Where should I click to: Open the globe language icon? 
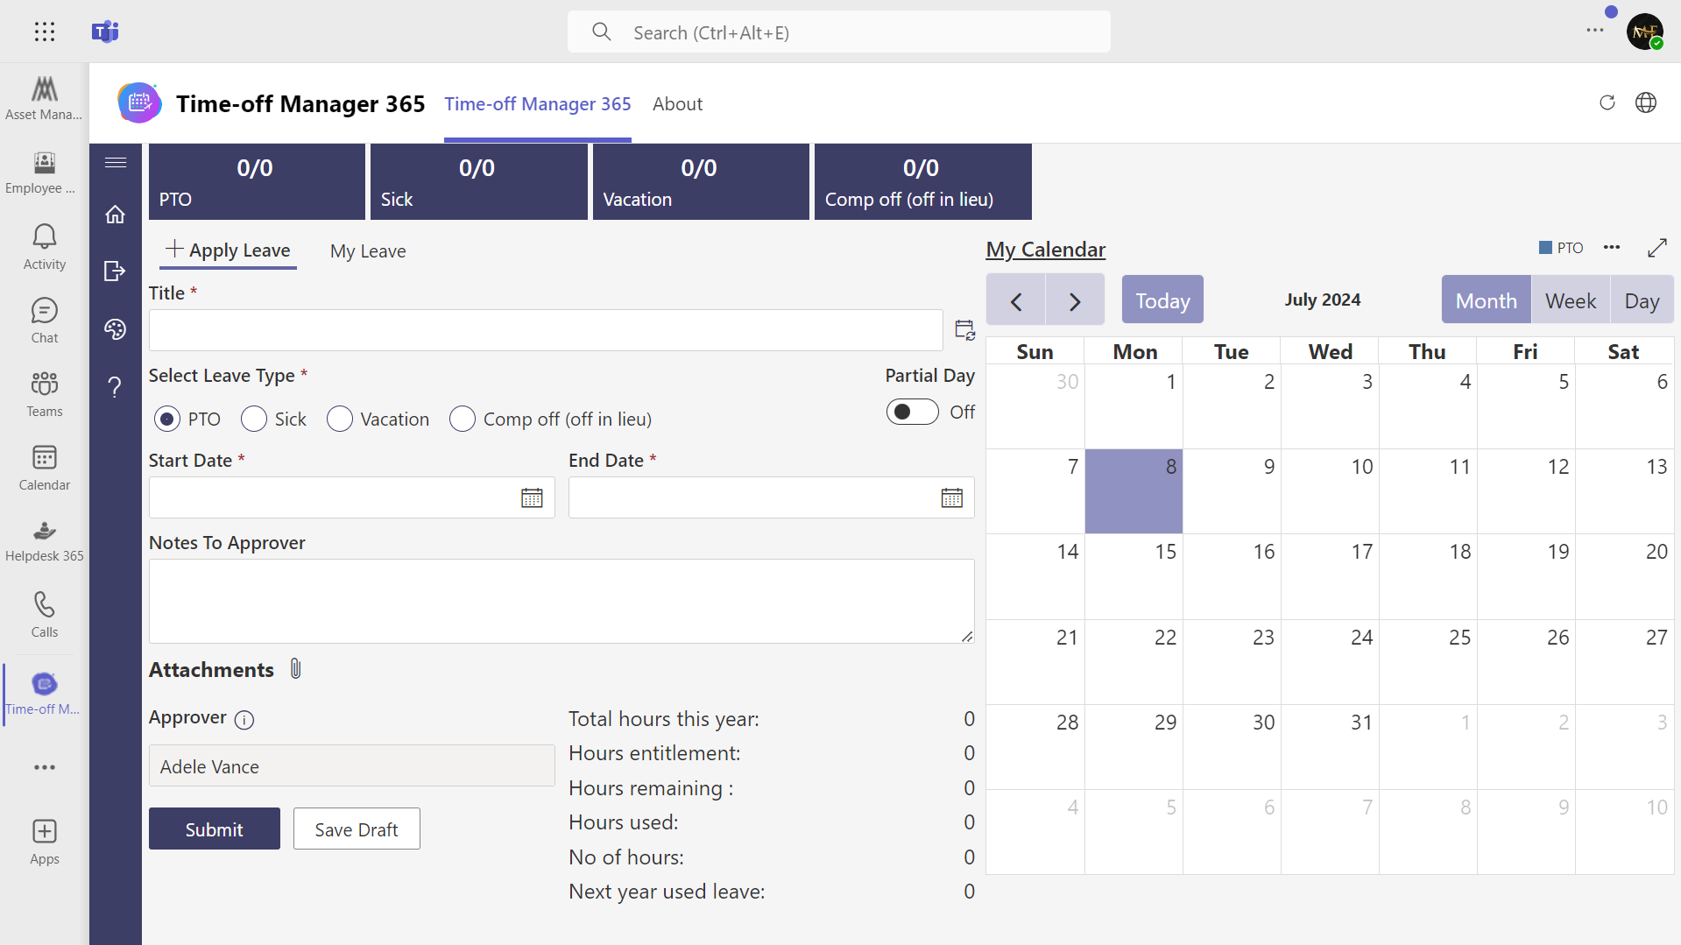[1646, 103]
